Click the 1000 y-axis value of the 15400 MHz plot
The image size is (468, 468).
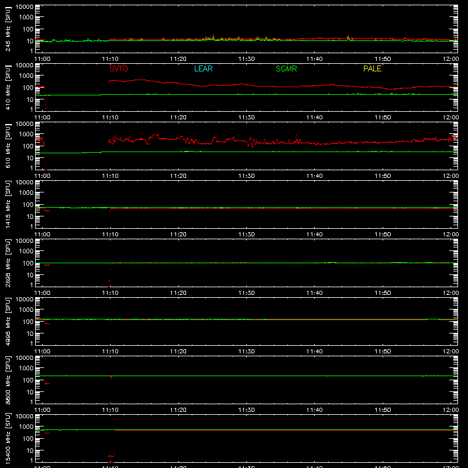(26, 426)
